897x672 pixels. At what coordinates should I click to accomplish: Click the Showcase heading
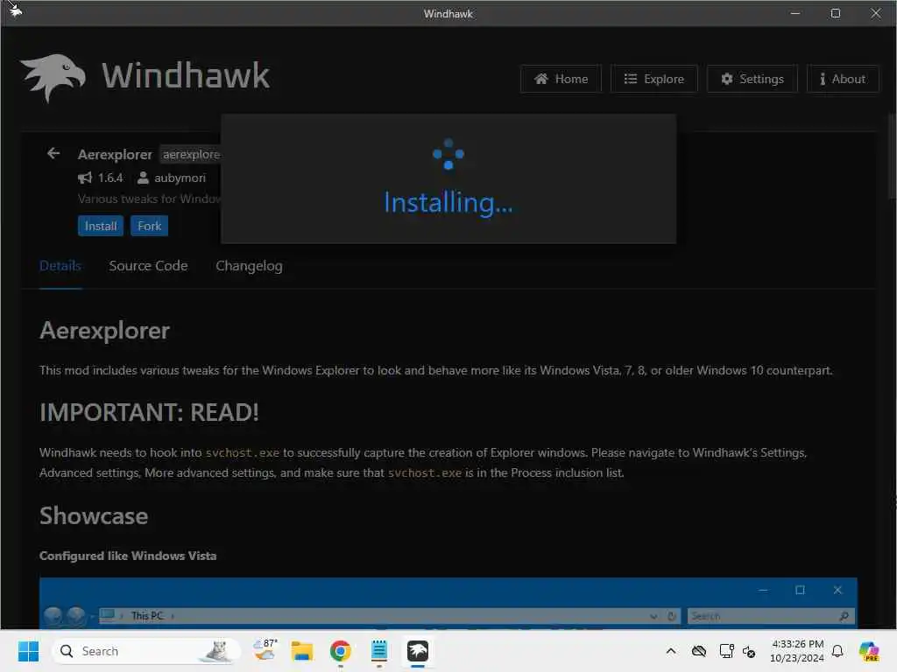click(94, 516)
